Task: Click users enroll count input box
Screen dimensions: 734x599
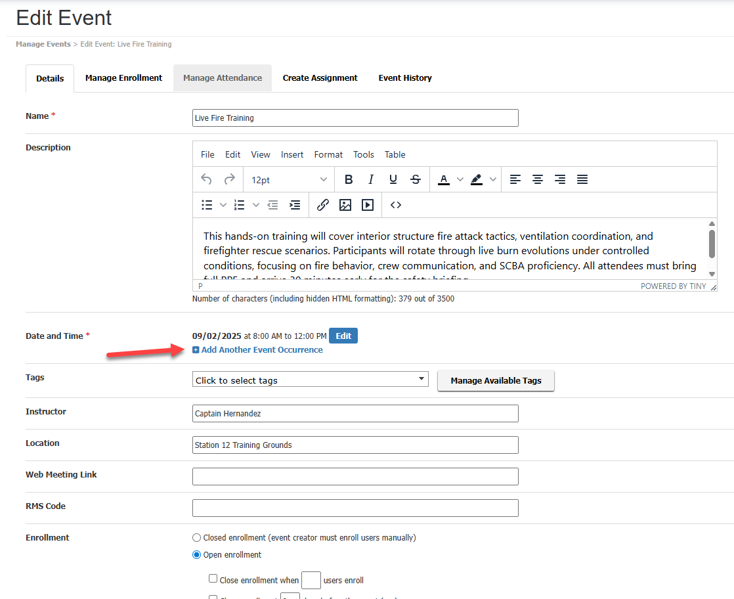Action: (x=311, y=580)
